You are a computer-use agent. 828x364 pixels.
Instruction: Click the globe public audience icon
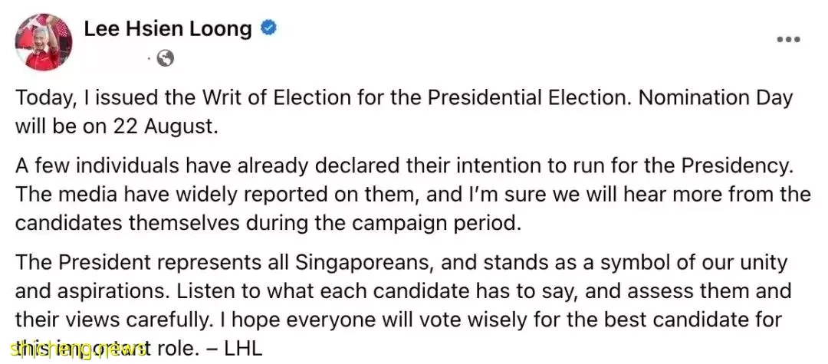point(166,59)
